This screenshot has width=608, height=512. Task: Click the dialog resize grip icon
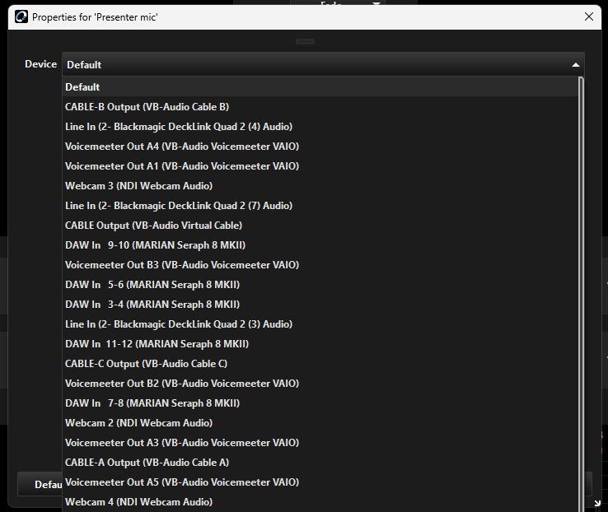tap(597, 503)
